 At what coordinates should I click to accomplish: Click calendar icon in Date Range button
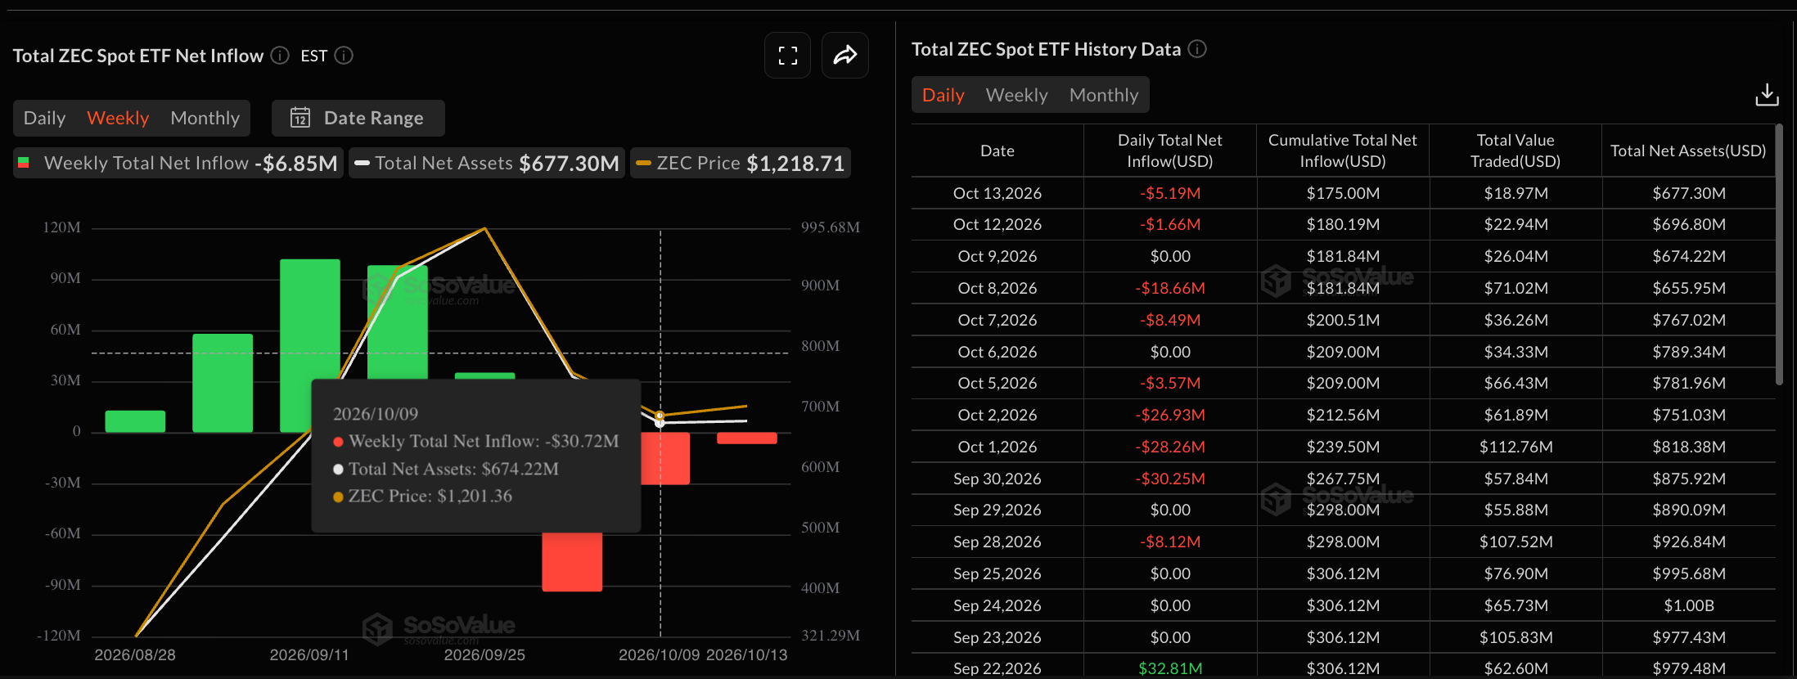click(x=300, y=118)
